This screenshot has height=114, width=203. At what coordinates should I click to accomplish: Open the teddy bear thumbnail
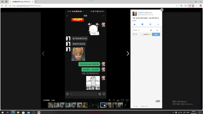50,105
